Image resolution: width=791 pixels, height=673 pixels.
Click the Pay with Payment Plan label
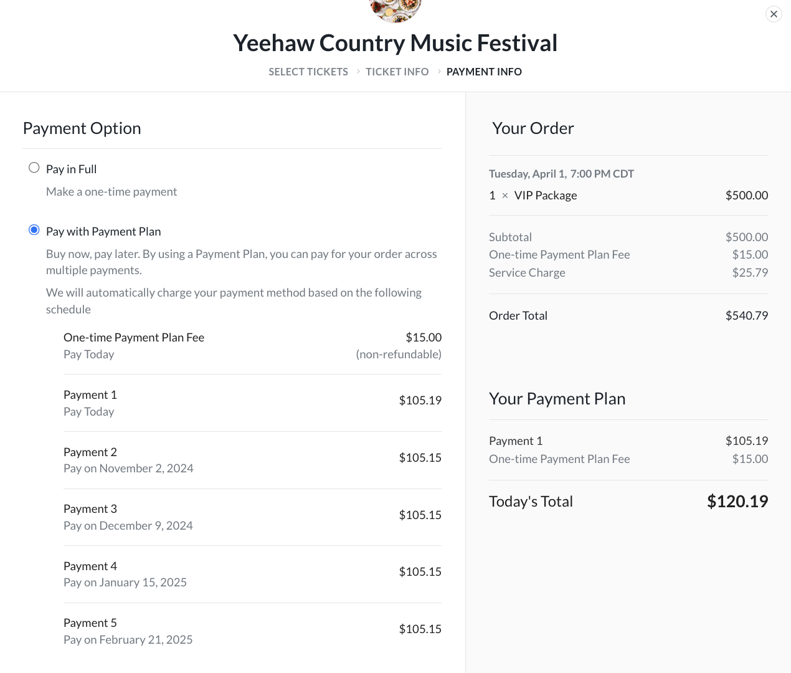(x=103, y=231)
